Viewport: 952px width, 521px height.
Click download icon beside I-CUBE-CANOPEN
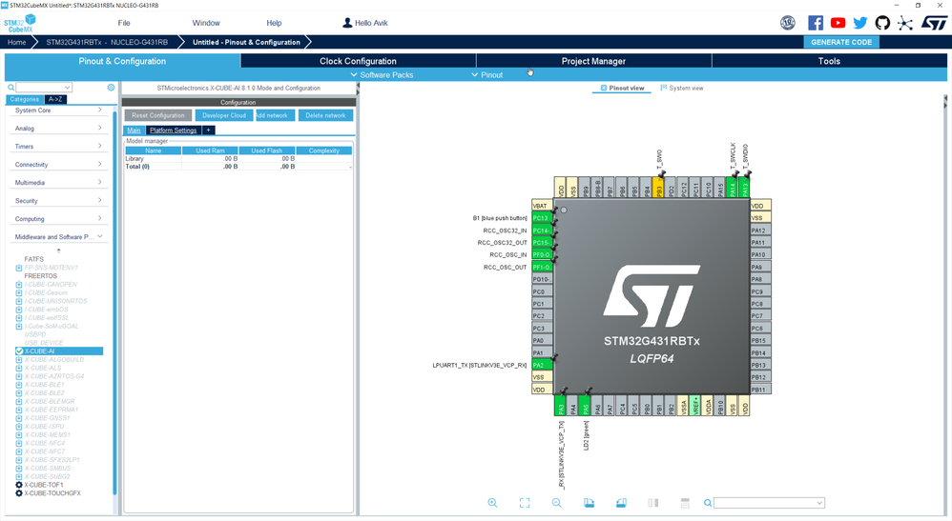(19, 285)
